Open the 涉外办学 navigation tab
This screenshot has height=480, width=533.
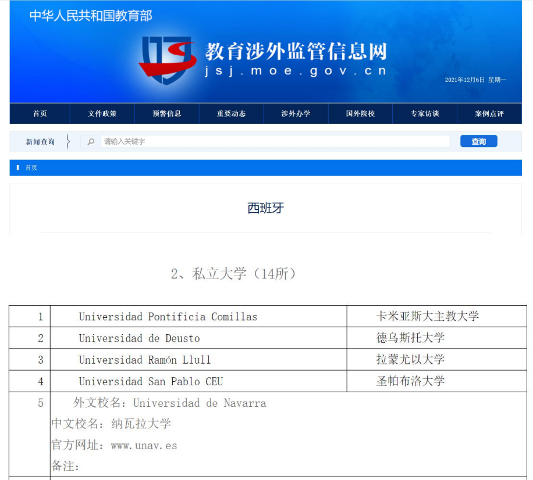pyautogui.click(x=296, y=113)
